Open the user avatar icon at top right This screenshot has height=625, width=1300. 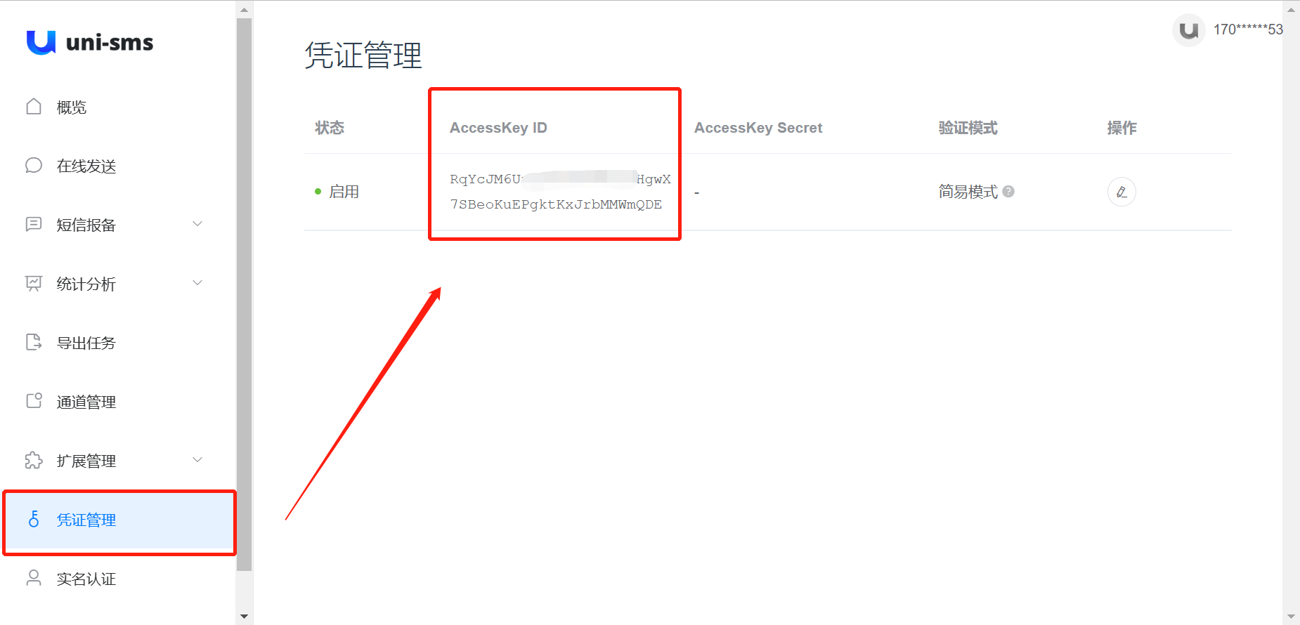pos(1189,30)
